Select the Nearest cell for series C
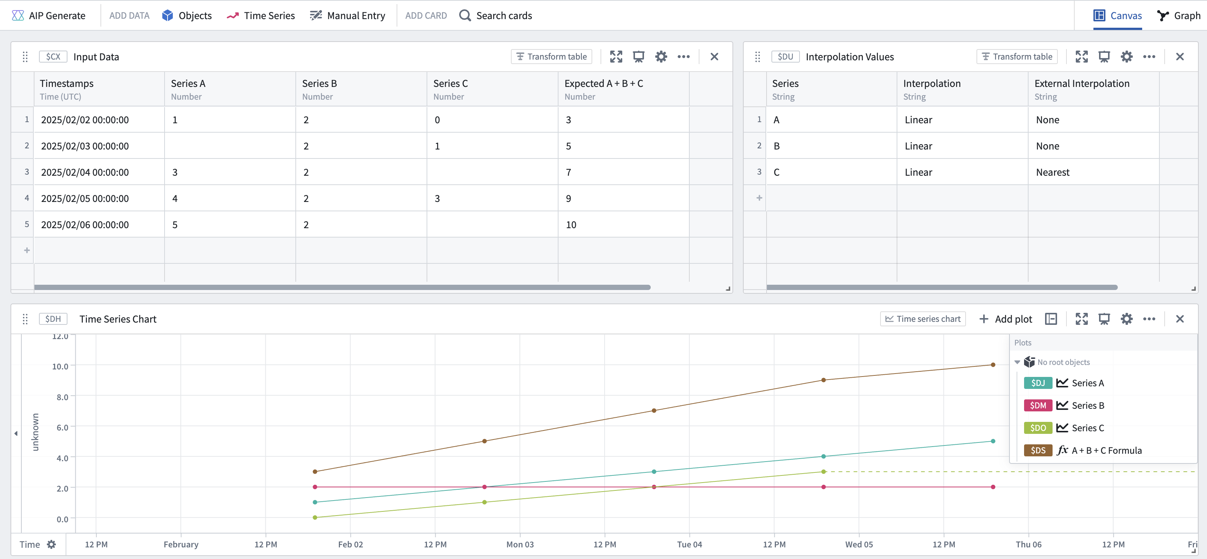This screenshot has width=1207, height=559. pyautogui.click(x=1093, y=172)
